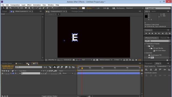Click the Search Help input field
This screenshot has height=97, width=172.
tap(158, 8)
